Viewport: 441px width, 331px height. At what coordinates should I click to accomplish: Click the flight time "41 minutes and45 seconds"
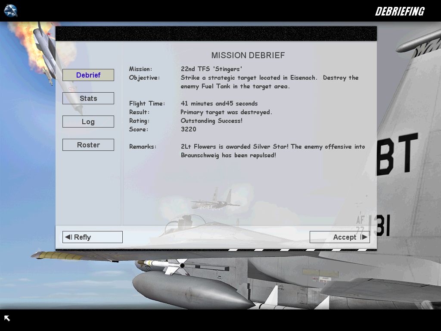pyautogui.click(x=219, y=103)
